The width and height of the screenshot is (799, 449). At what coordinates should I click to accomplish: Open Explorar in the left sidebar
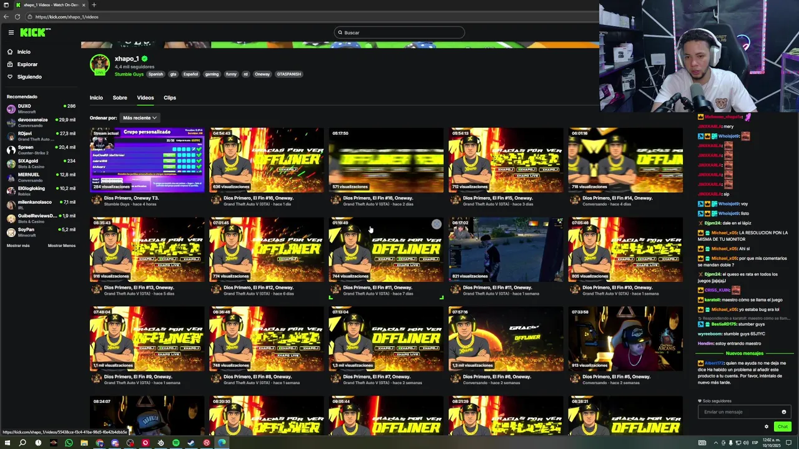pyautogui.click(x=27, y=64)
